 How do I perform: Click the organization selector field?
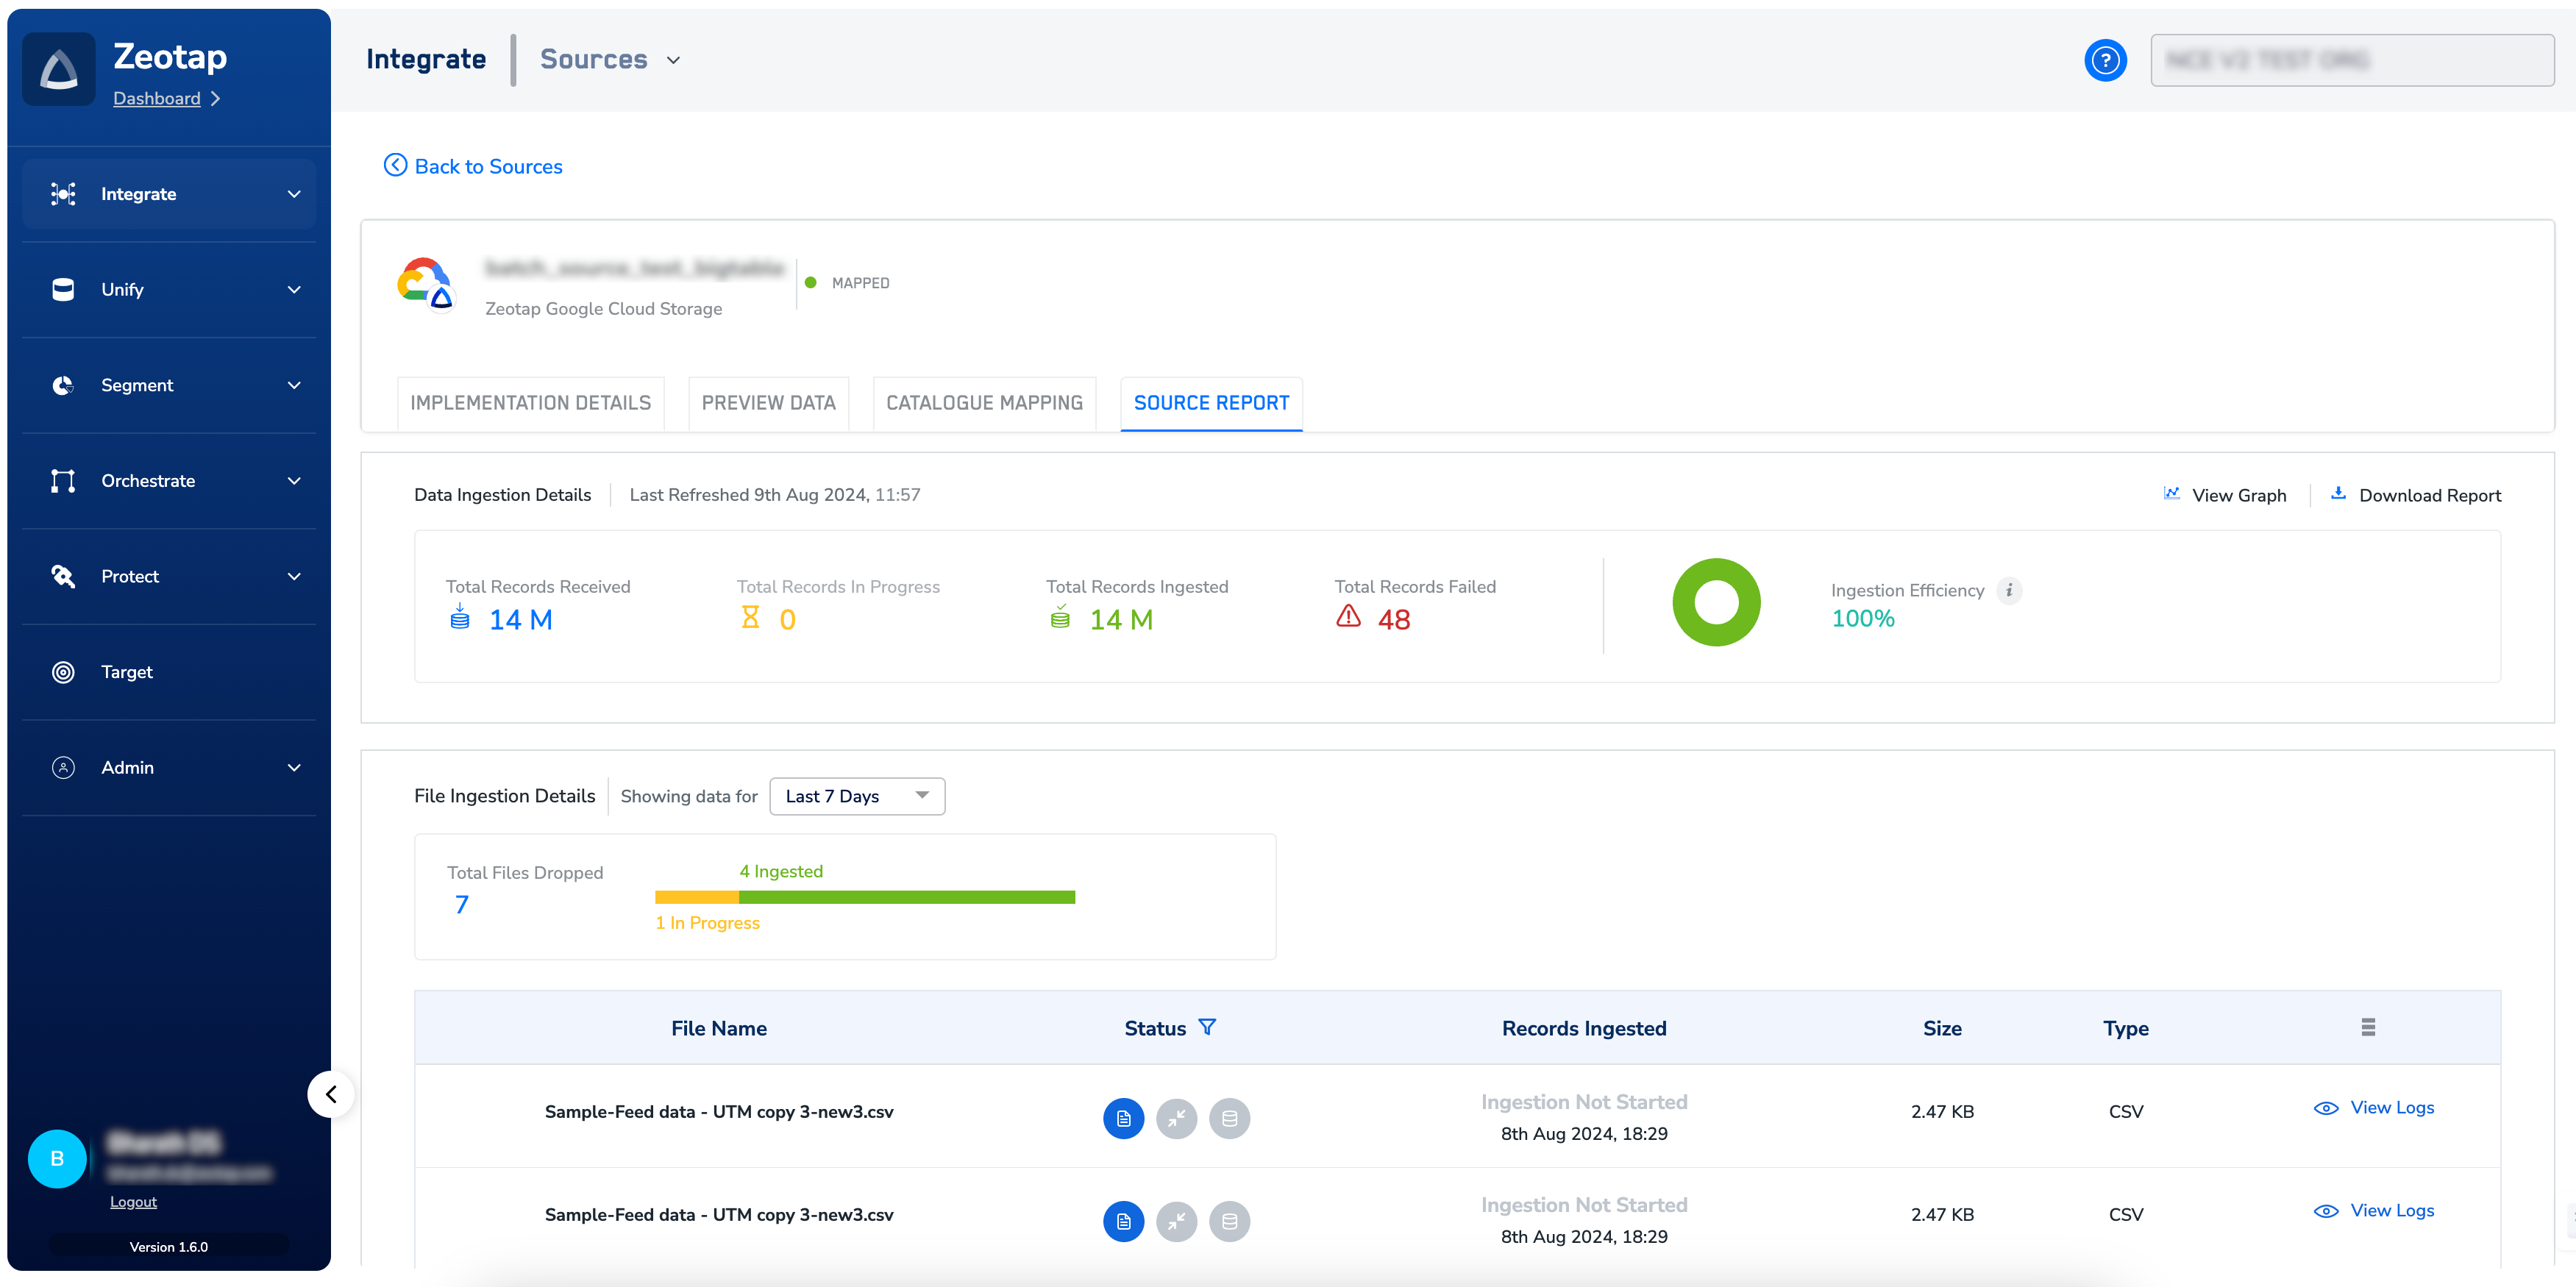(2352, 60)
